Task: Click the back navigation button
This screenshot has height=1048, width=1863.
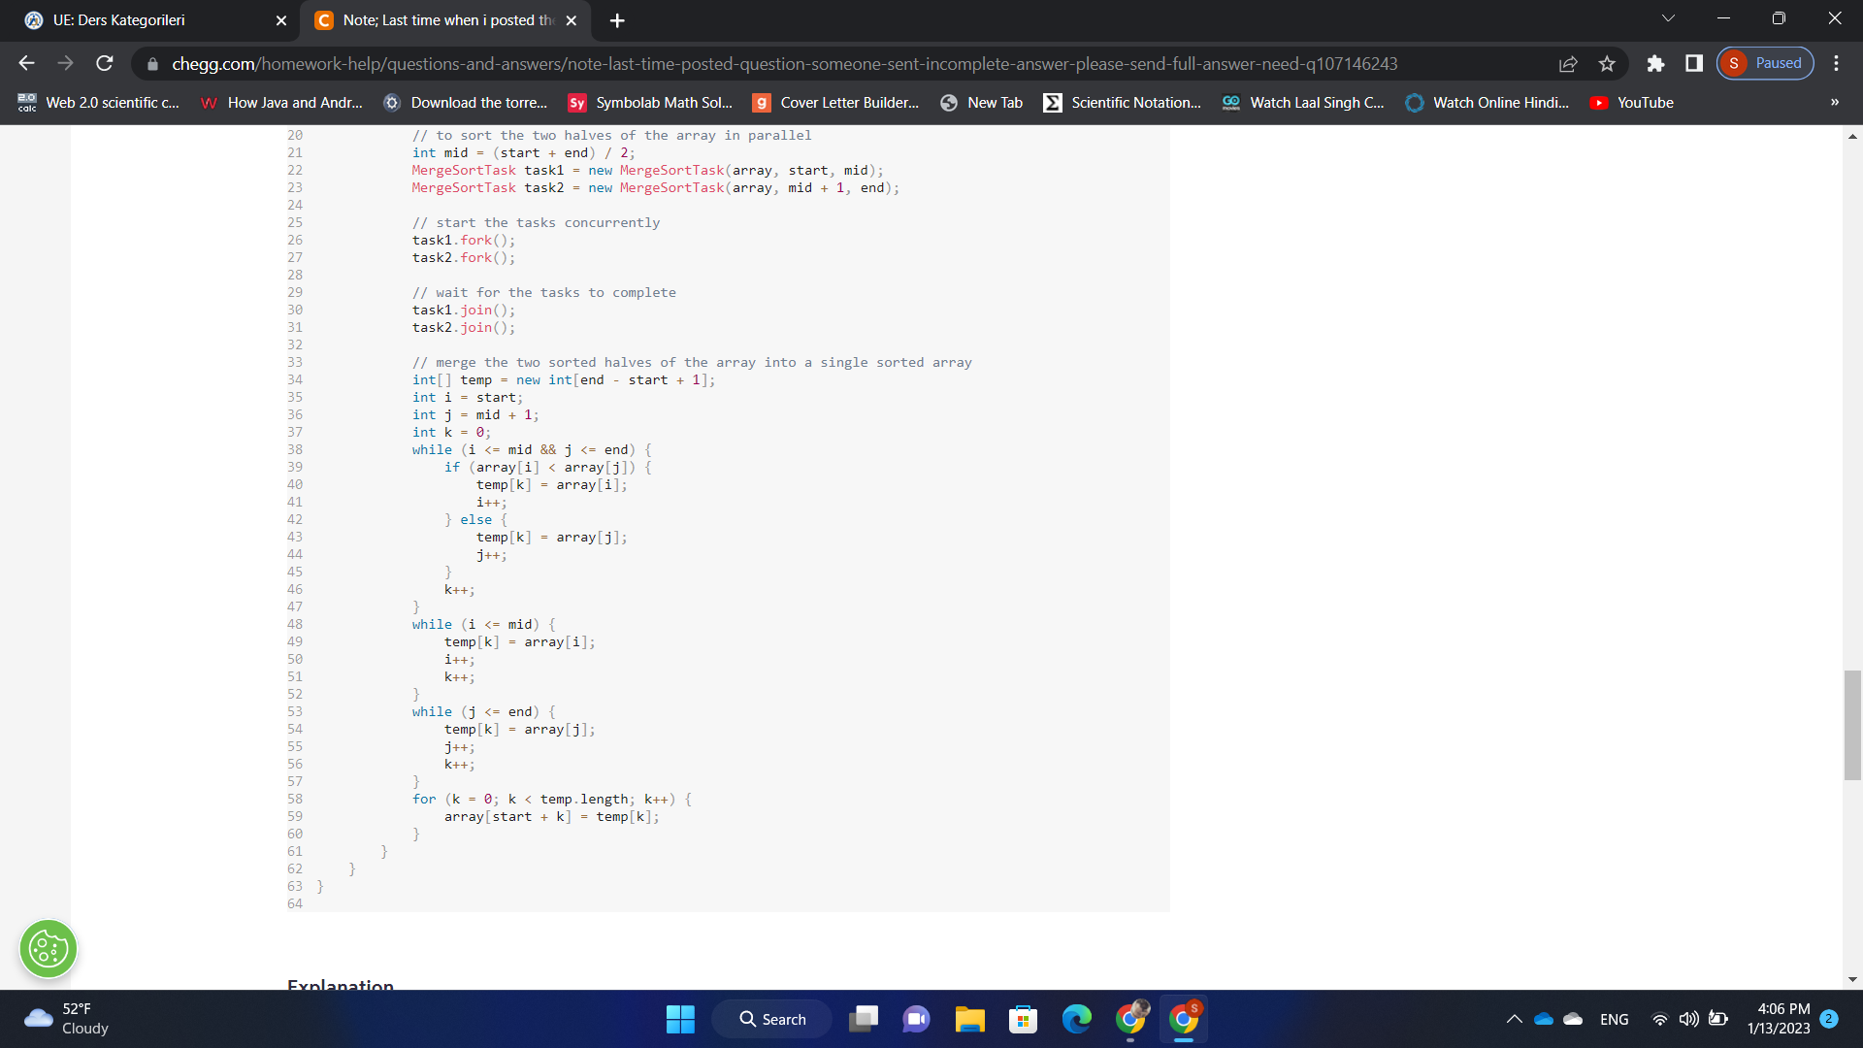Action: 26,63
